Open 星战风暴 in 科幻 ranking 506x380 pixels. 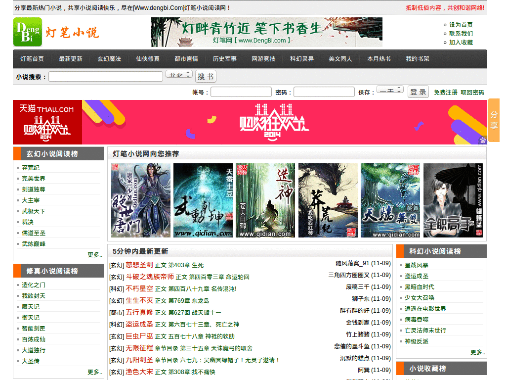pyautogui.click(x=417, y=265)
